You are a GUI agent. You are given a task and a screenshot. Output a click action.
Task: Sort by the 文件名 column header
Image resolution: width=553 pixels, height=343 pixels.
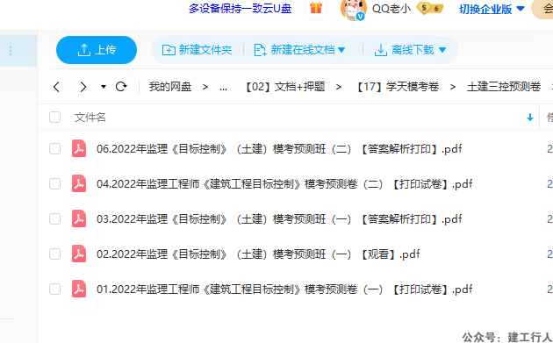tap(90, 117)
